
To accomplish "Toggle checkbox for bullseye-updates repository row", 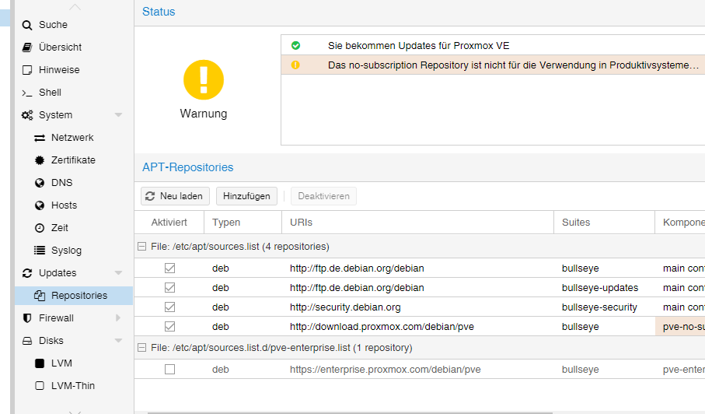I will tap(169, 288).
